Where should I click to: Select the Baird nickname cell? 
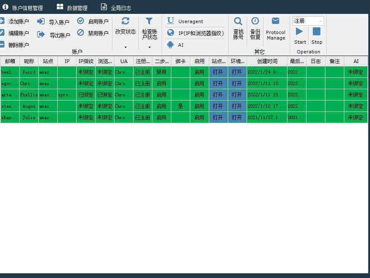(29, 72)
